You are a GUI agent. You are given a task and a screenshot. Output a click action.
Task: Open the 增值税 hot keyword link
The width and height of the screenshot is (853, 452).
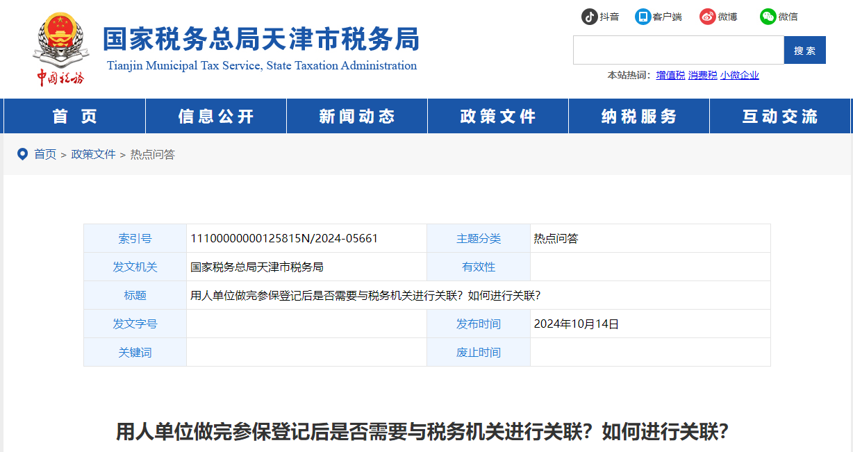tap(670, 75)
